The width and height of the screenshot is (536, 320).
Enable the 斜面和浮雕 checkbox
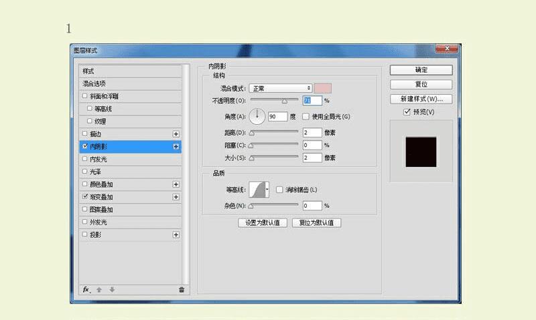pos(85,96)
